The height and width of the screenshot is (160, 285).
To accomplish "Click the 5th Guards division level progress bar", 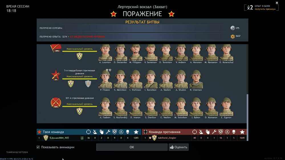I will 80,79.
